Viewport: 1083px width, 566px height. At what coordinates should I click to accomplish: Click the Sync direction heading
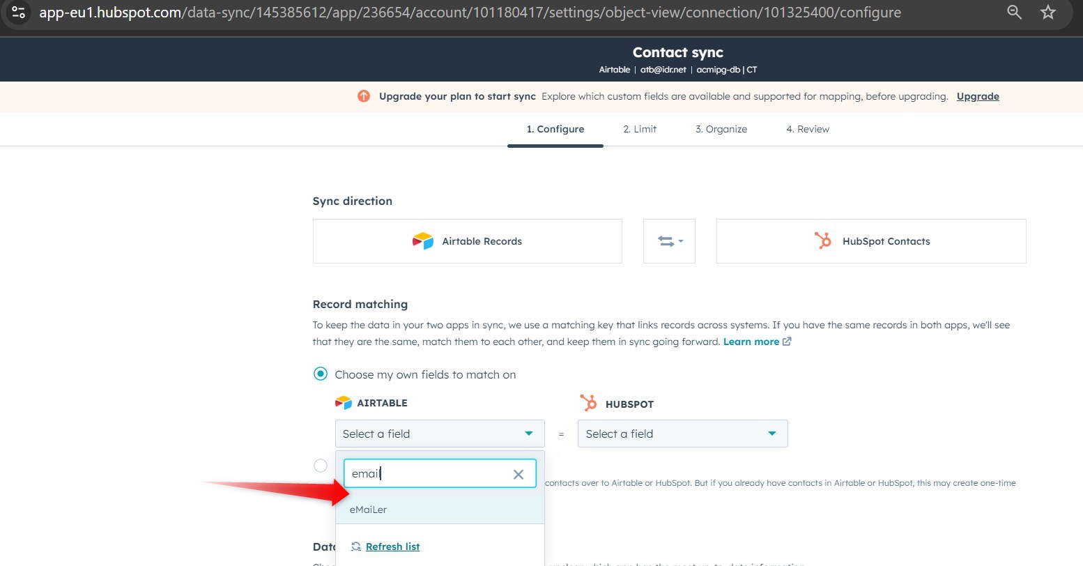click(x=353, y=201)
